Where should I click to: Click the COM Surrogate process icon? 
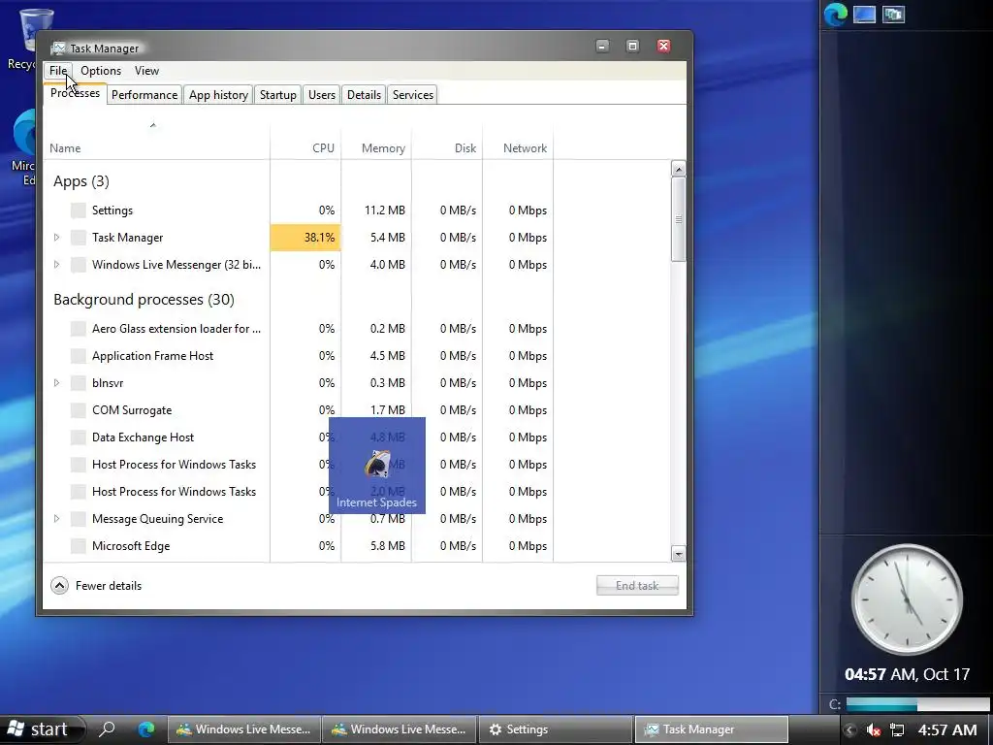click(79, 410)
